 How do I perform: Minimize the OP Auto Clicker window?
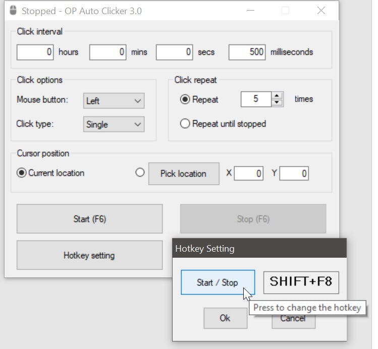point(249,11)
